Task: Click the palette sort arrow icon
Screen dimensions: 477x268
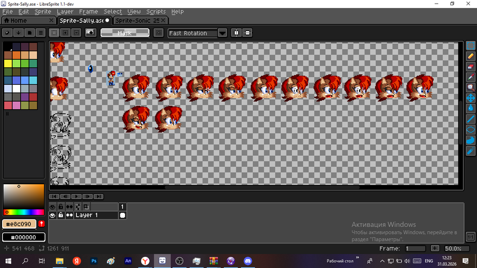Action: [18, 33]
